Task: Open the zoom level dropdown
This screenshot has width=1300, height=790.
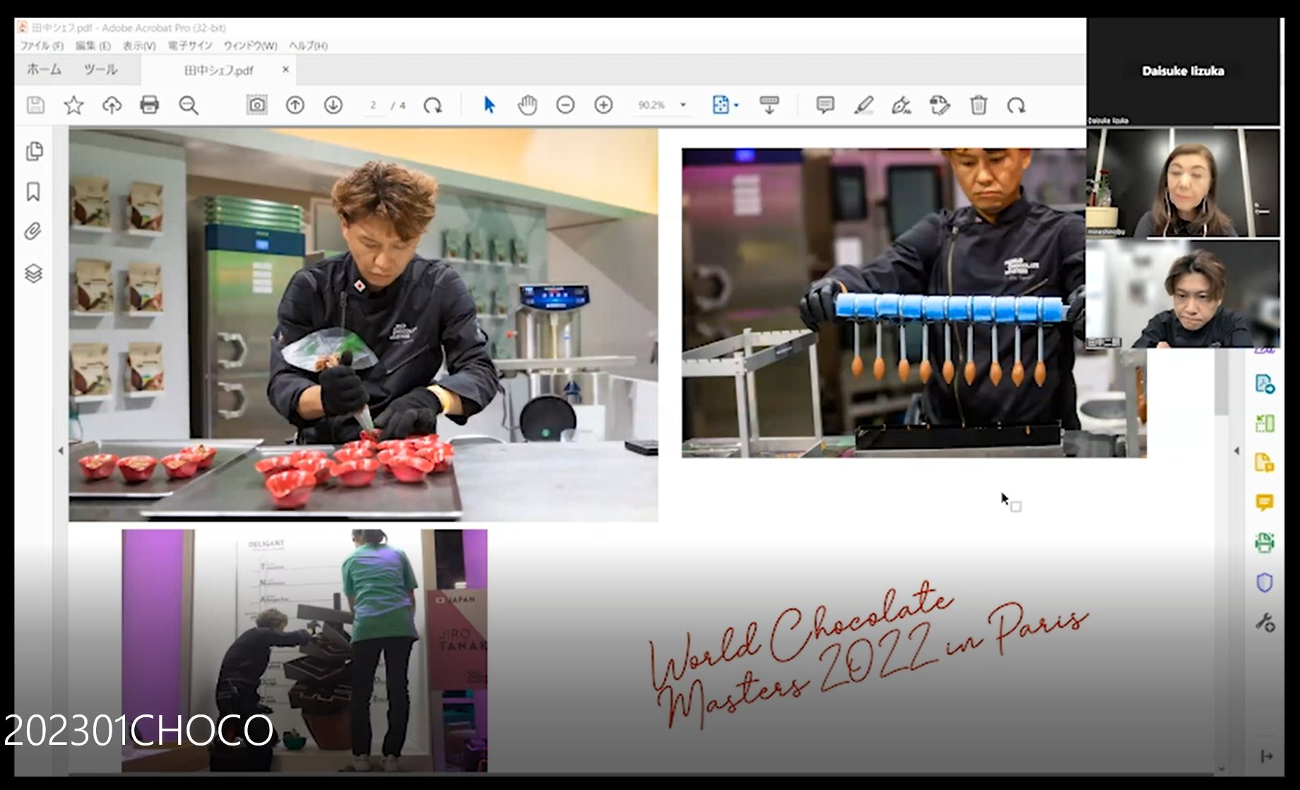Action: point(683,105)
